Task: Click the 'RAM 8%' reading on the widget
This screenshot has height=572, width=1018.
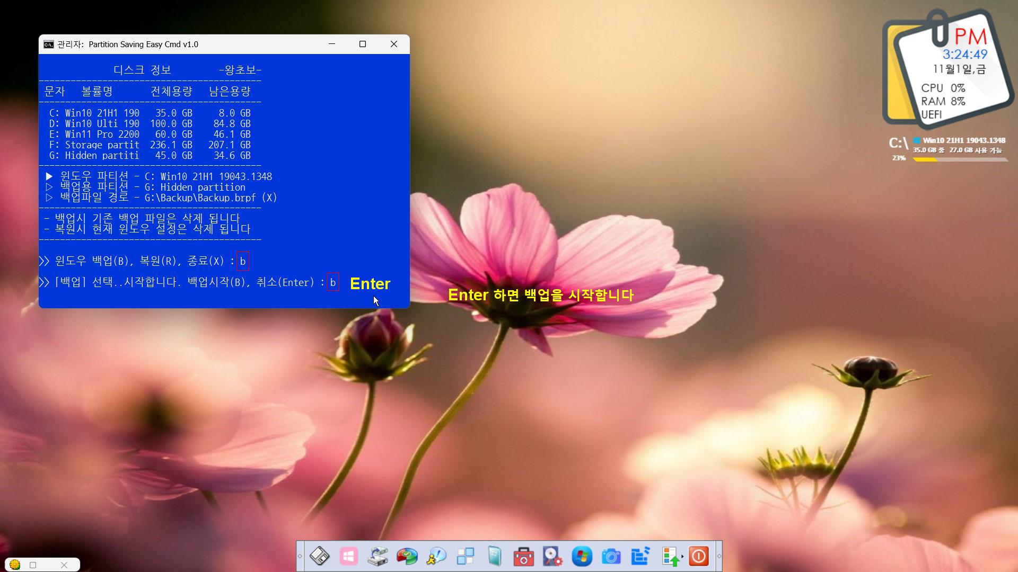Action: pyautogui.click(x=943, y=101)
